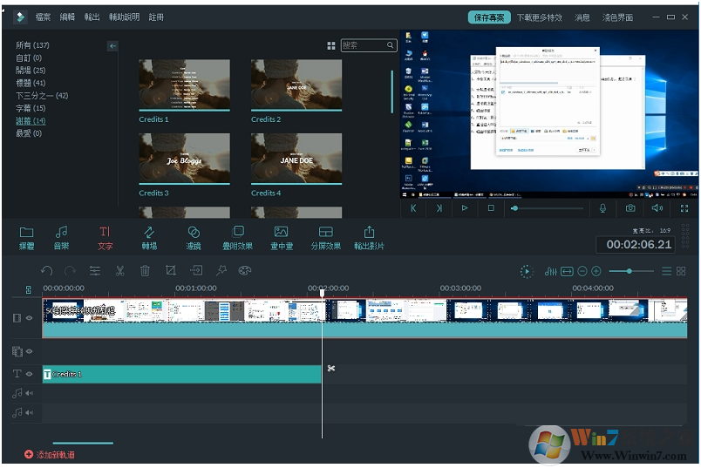Take a snapshot with the camera icon
The height and width of the screenshot is (468, 701).
[x=630, y=208]
